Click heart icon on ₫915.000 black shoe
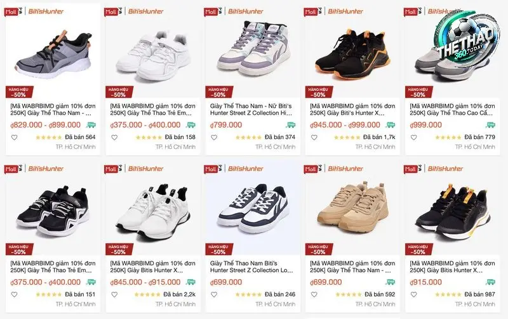The image size is (508, 319). (414, 295)
